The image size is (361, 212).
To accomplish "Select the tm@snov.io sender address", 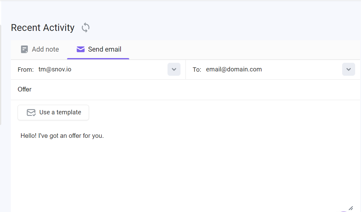I will [55, 69].
